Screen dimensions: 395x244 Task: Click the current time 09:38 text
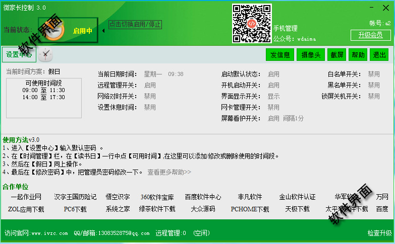click(x=176, y=74)
